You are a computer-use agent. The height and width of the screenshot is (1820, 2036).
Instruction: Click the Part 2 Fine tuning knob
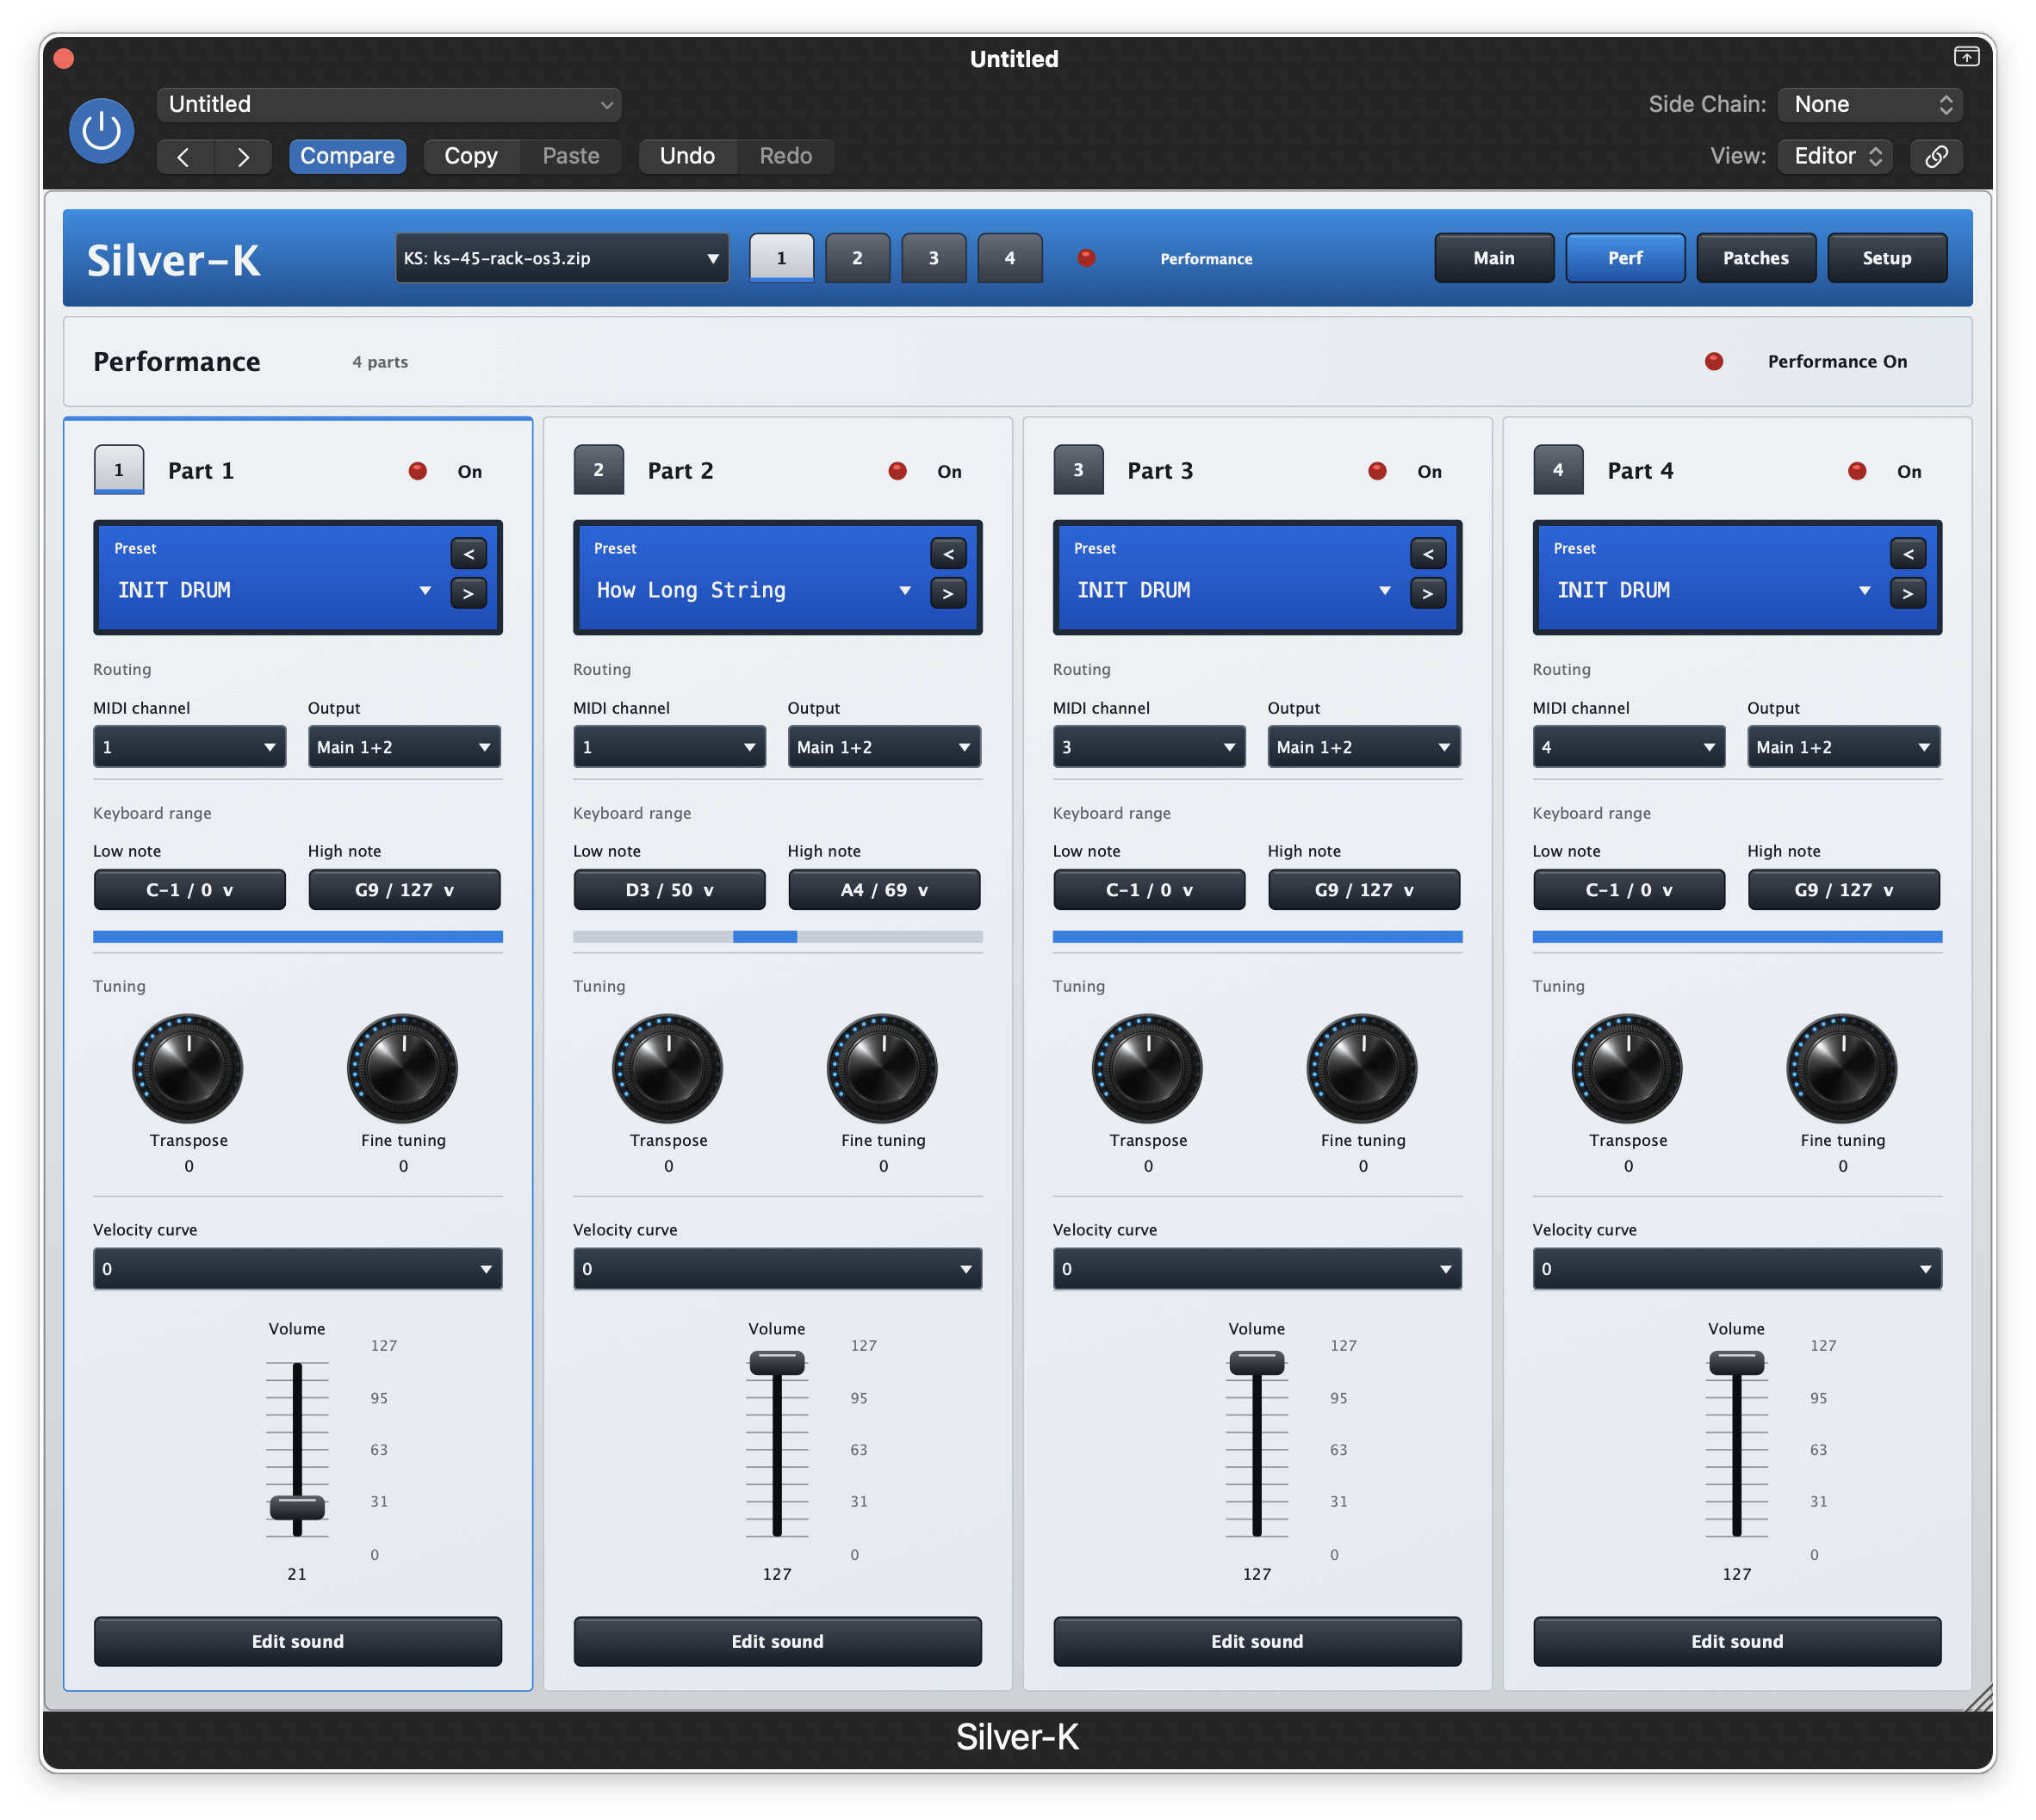tap(883, 1068)
